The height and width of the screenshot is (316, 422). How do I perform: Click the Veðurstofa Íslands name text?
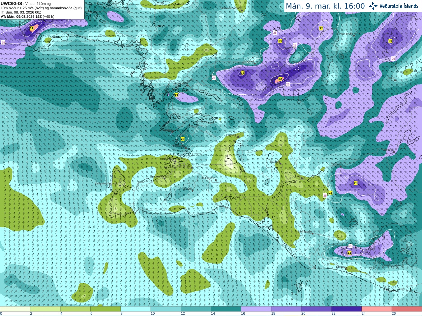(x=399, y=6)
